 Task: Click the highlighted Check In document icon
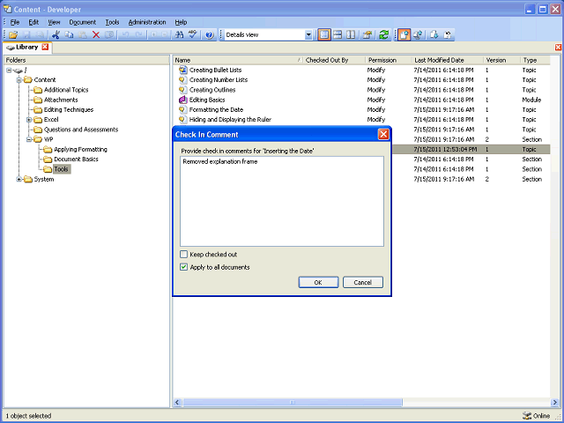(404, 35)
